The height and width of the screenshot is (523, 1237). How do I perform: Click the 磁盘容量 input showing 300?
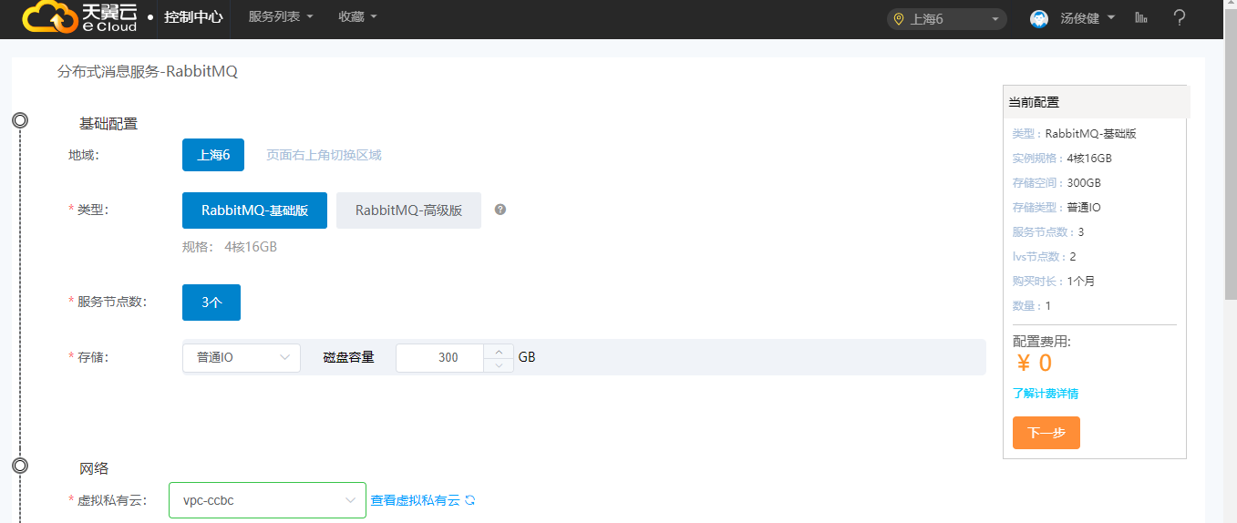440,357
